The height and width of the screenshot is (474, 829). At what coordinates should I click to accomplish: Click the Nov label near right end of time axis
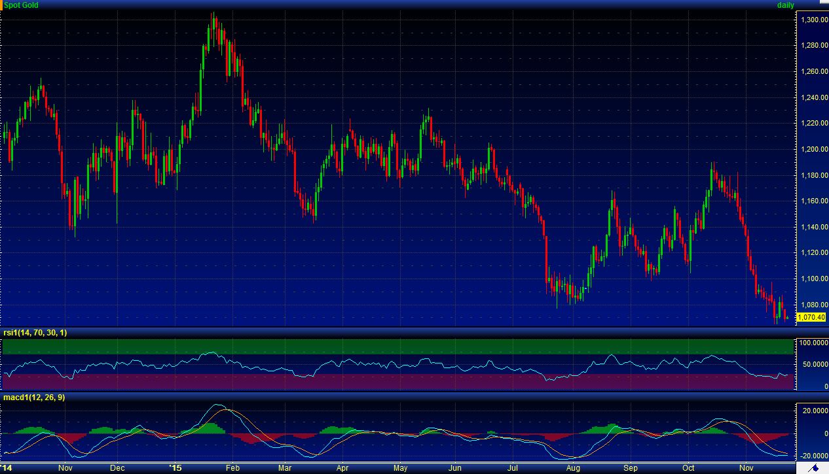(x=746, y=468)
